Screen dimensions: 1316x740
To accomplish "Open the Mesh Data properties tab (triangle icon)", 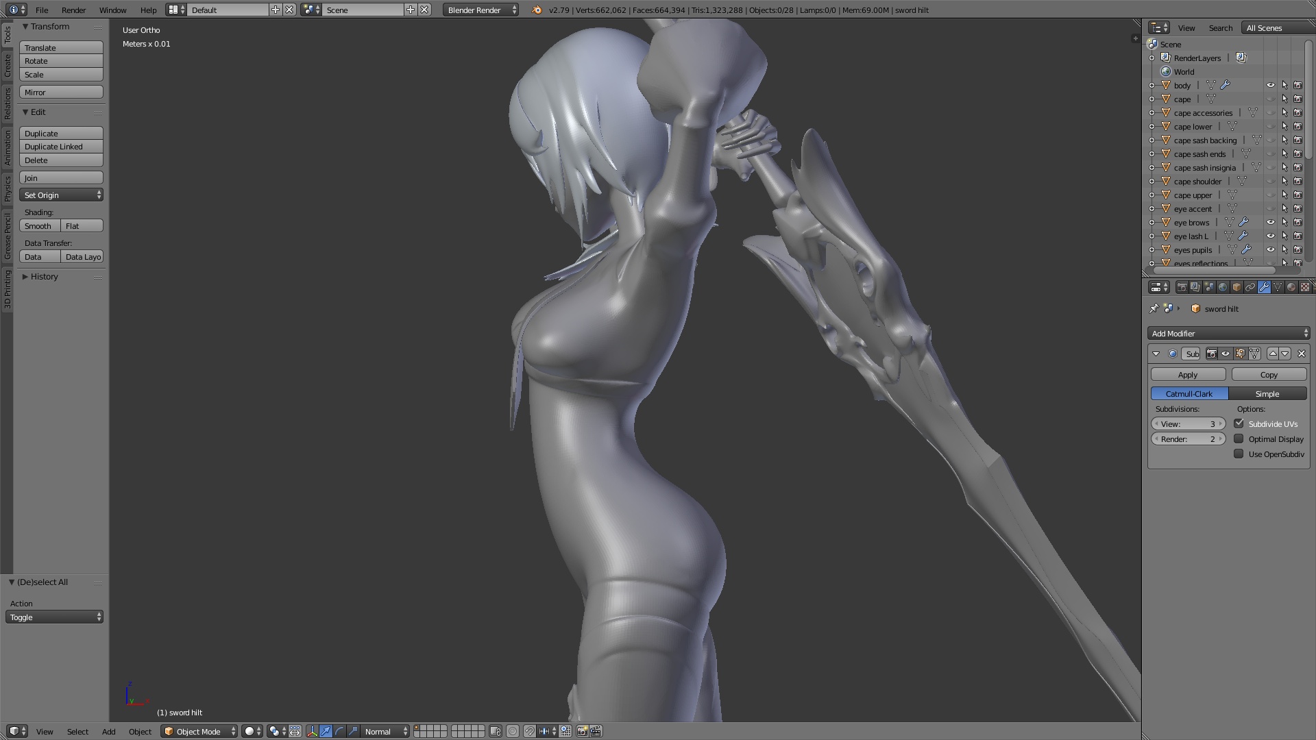I will click(x=1278, y=287).
